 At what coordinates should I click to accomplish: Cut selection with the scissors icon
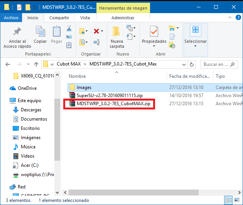(69, 29)
